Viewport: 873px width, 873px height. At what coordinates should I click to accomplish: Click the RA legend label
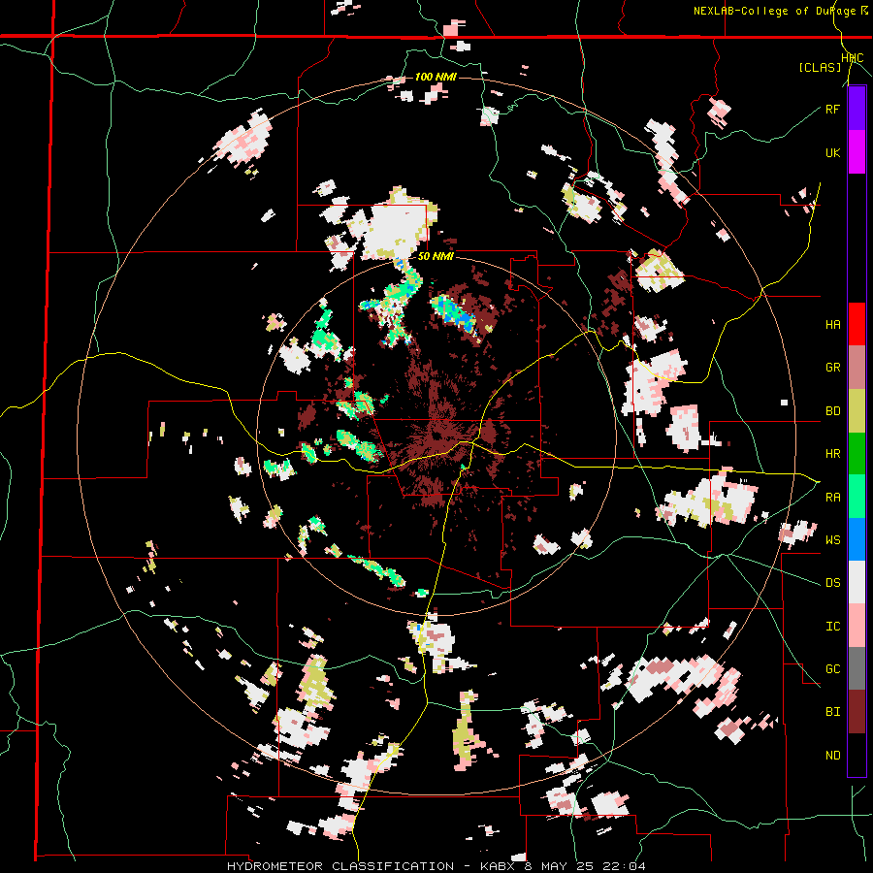tap(832, 498)
